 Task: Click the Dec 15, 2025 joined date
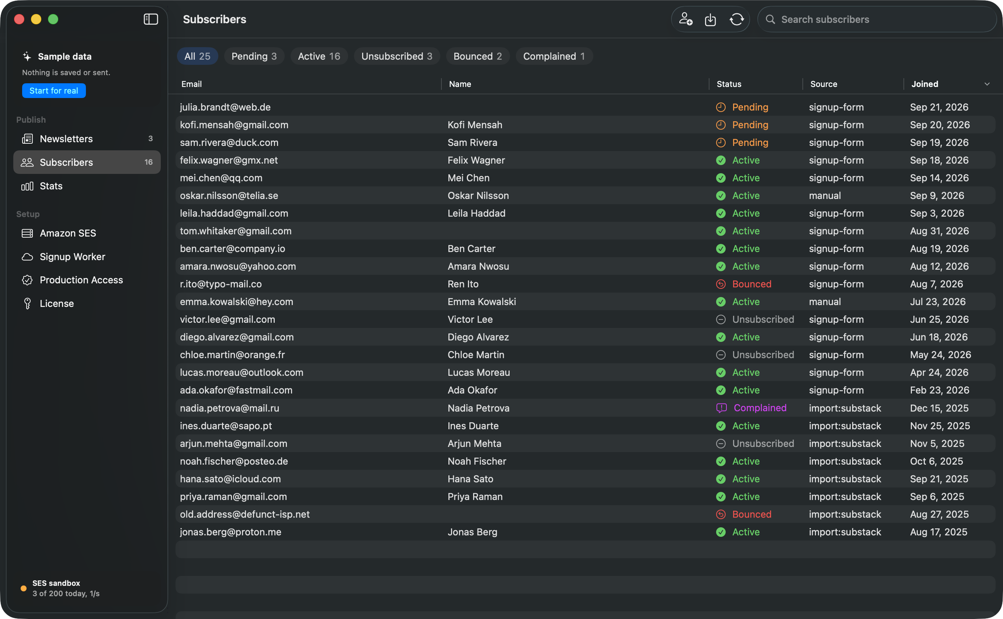coord(939,408)
